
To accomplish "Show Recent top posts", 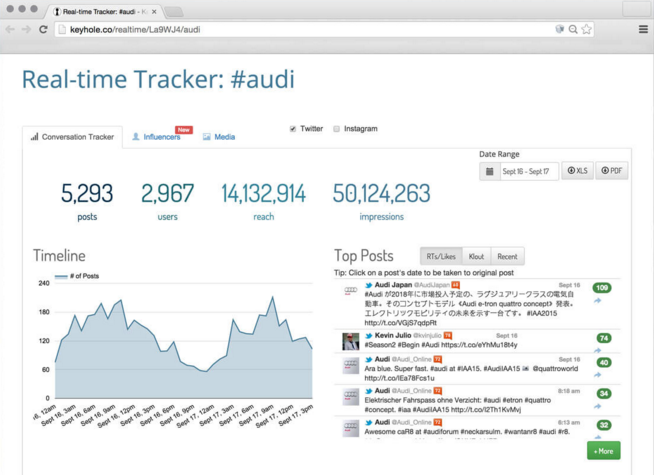I will tap(507, 256).
